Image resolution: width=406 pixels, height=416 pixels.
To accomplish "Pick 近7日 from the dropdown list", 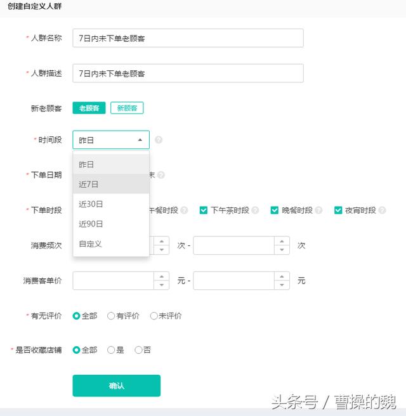I will pos(111,184).
